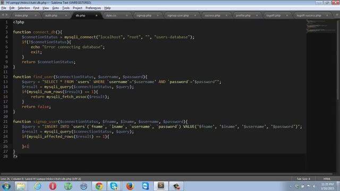This screenshot has width=340, height=191.
Task: Close the auth.php tab
Action: pyautogui.click(x=66, y=15)
